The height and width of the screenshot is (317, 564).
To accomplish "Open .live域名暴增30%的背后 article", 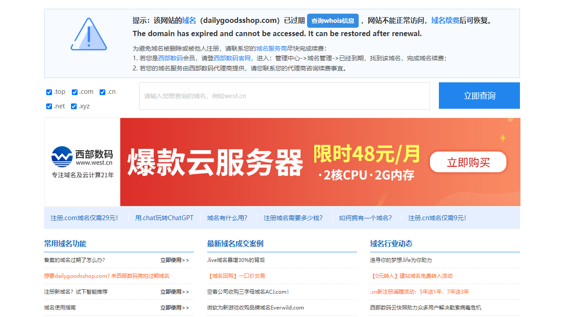I will (x=236, y=260).
